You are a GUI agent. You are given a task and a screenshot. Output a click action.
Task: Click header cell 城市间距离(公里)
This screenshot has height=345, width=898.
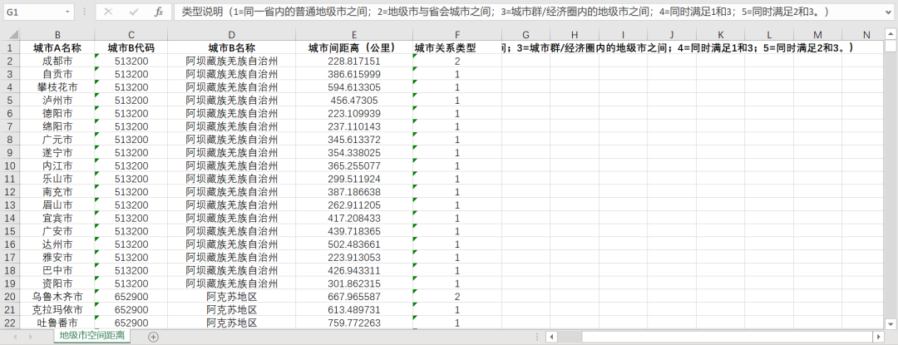[x=354, y=48]
